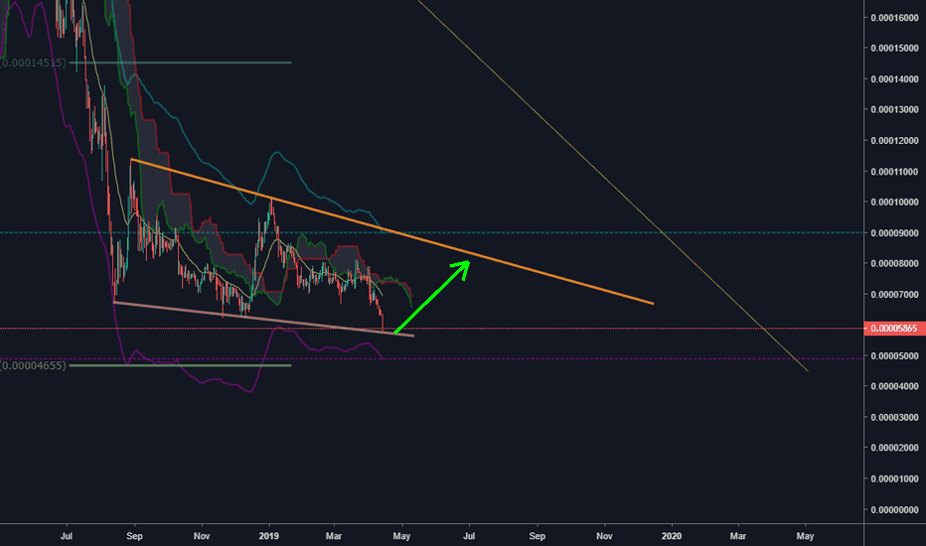926x546 pixels.
Task: Click the 0.00014000 price axis label
Action: tap(894, 79)
